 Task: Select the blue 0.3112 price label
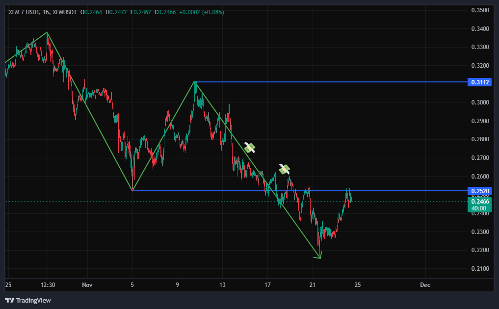pyautogui.click(x=480, y=82)
